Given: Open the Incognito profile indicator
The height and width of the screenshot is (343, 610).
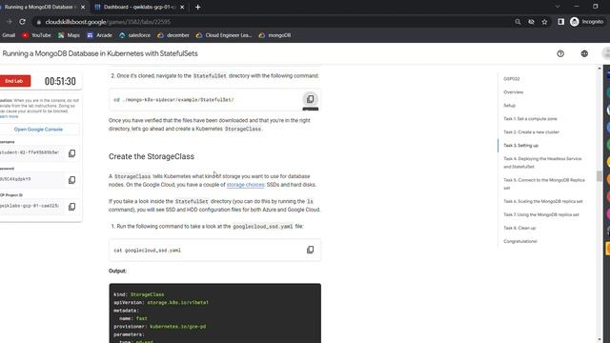Looking at the screenshot, I should tap(587, 22).
